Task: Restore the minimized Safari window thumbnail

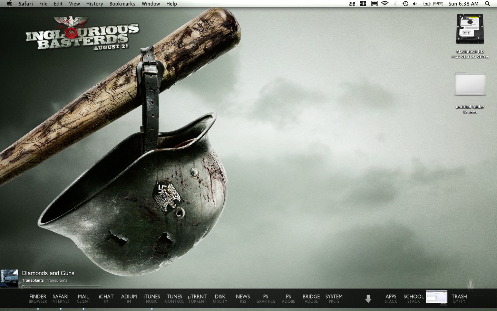Action: tap(437, 297)
